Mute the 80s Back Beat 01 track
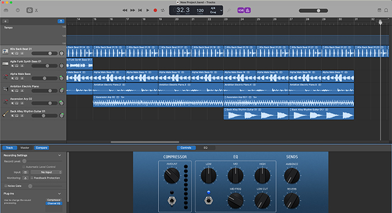The width and height of the screenshot is (392, 213). (12, 53)
